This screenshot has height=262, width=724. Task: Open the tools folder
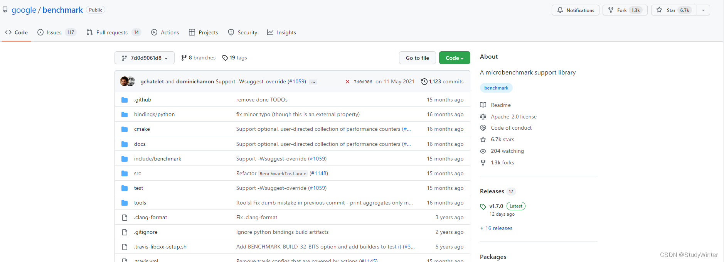(x=140, y=203)
